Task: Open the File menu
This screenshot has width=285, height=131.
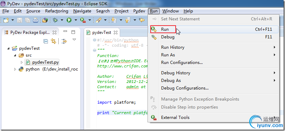Action: [x=6, y=11]
